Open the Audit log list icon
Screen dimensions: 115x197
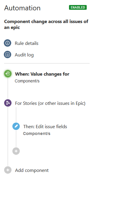(x=8, y=55)
